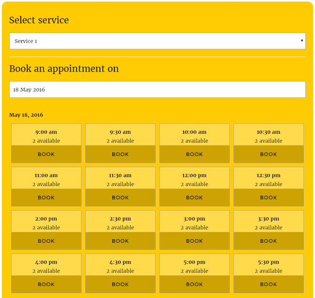Screen dimensions: 315x298
Task: Reserve the 2:30 pm appointment
Action: coord(120,241)
